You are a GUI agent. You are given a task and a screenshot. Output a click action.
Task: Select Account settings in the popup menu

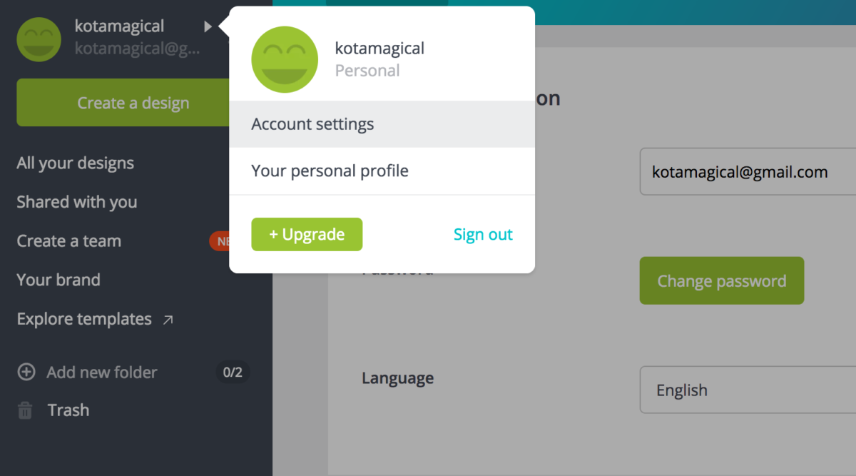click(382, 124)
